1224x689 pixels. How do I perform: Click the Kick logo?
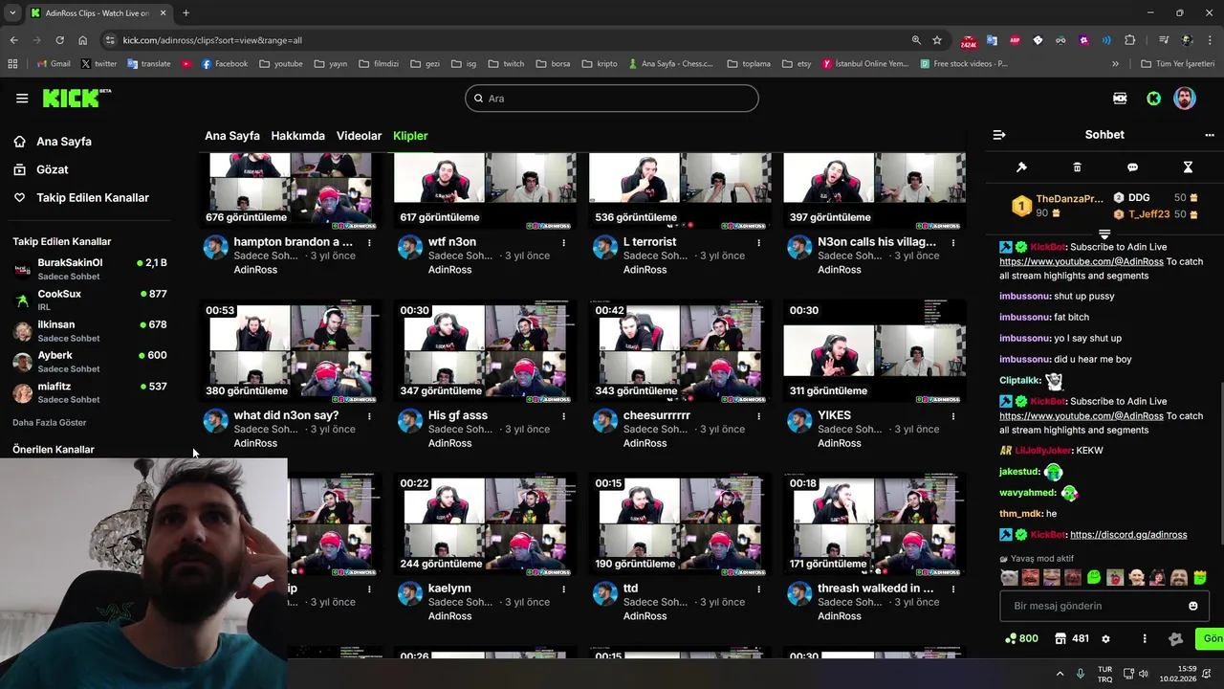pyautogui.click(x=76, y=98)
